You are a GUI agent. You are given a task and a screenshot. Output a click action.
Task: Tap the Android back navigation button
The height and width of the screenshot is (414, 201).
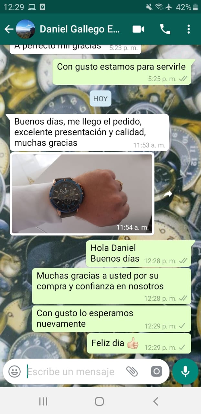(156, 401)
